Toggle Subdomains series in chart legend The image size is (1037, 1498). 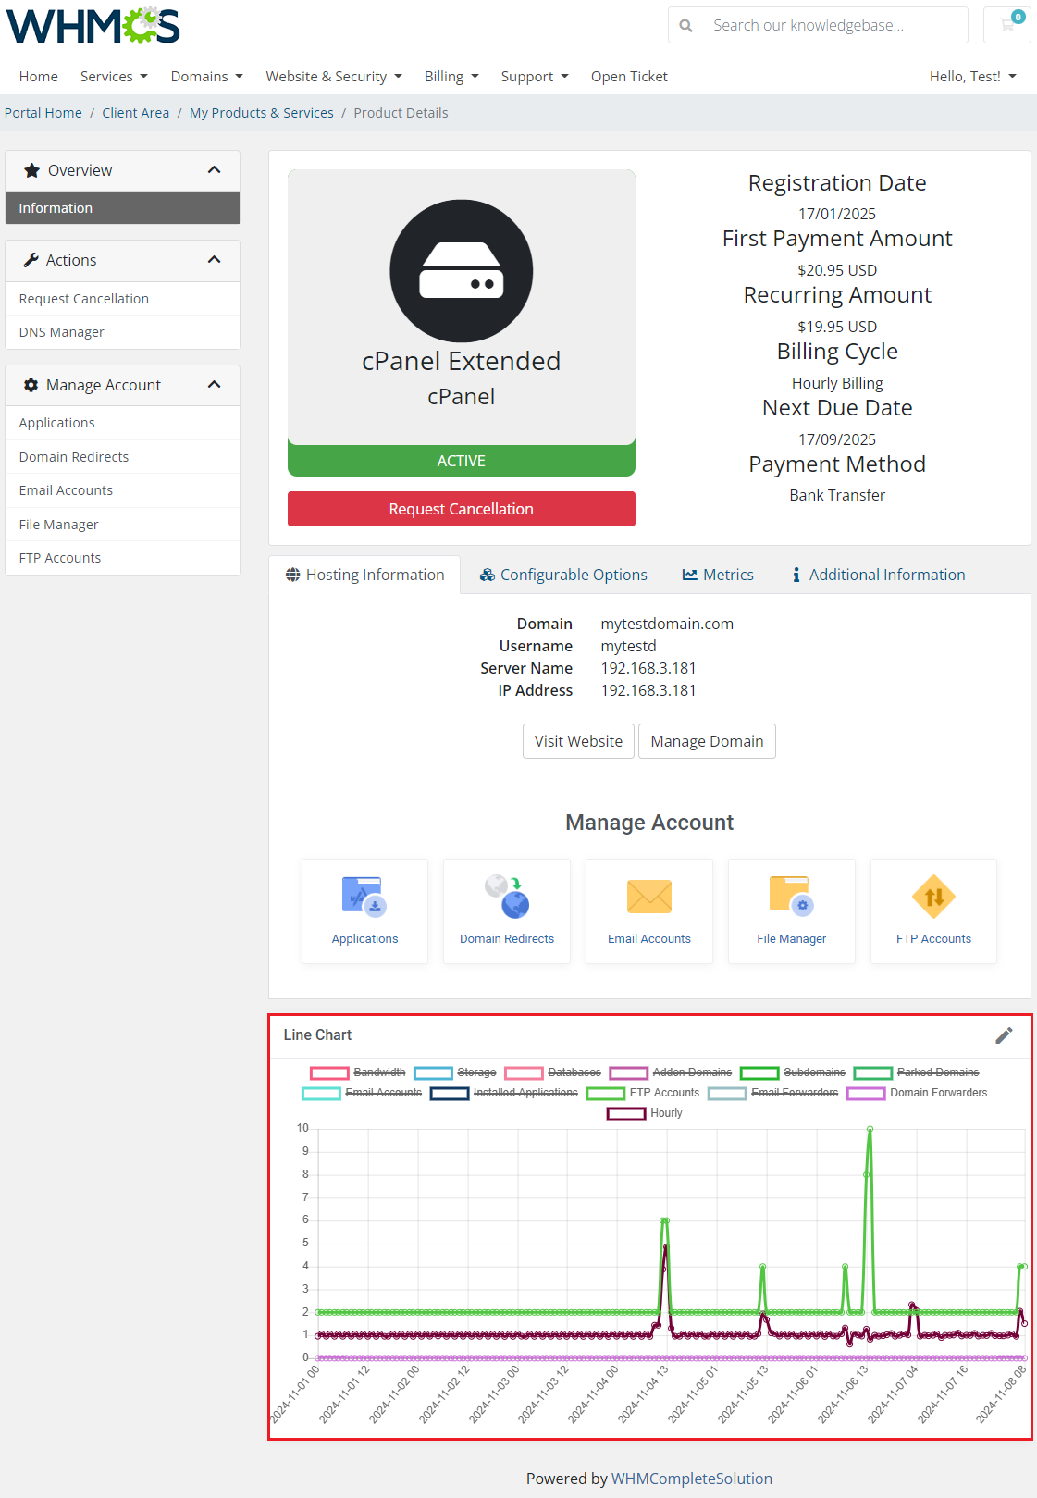coord(793,1072)
